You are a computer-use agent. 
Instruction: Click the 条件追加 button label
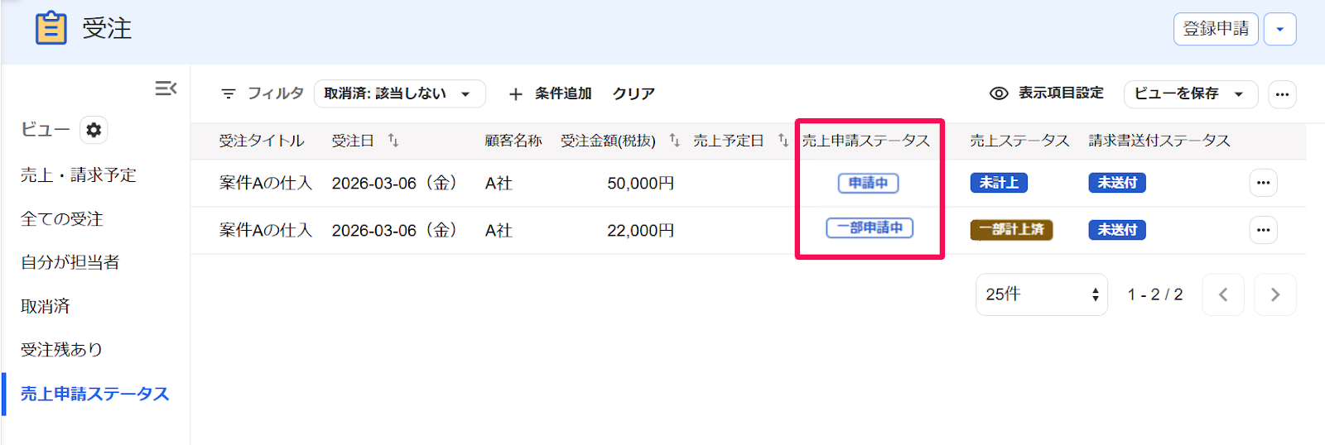pos(563,93)
